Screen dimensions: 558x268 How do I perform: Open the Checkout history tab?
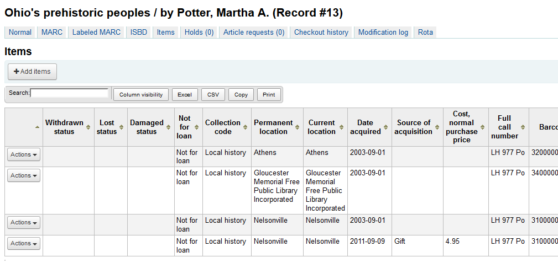pyautogui.click(x=321, y=33)
